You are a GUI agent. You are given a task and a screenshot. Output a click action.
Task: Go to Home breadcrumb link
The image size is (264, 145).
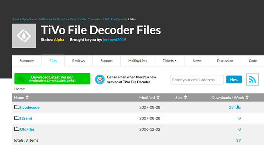[x=15, y=19]
